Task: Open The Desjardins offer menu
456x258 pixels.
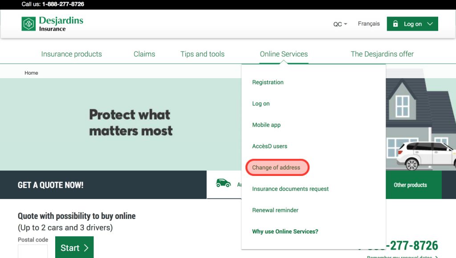Action: pyautogui.click(x=382, y=54)
